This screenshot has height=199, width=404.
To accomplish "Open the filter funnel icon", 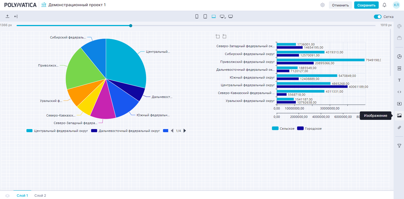I will pyautogui.click(x=399, y=146).
